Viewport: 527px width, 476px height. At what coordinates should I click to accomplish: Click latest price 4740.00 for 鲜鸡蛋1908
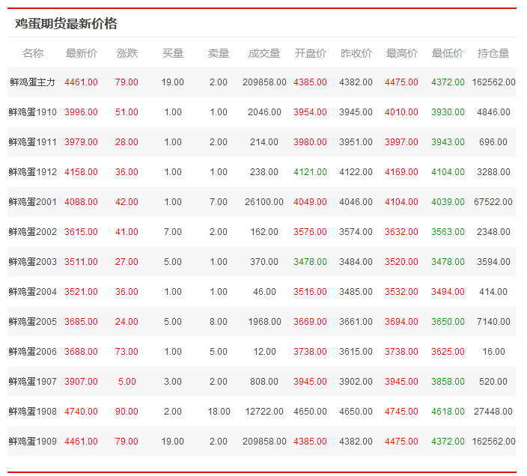81,412
